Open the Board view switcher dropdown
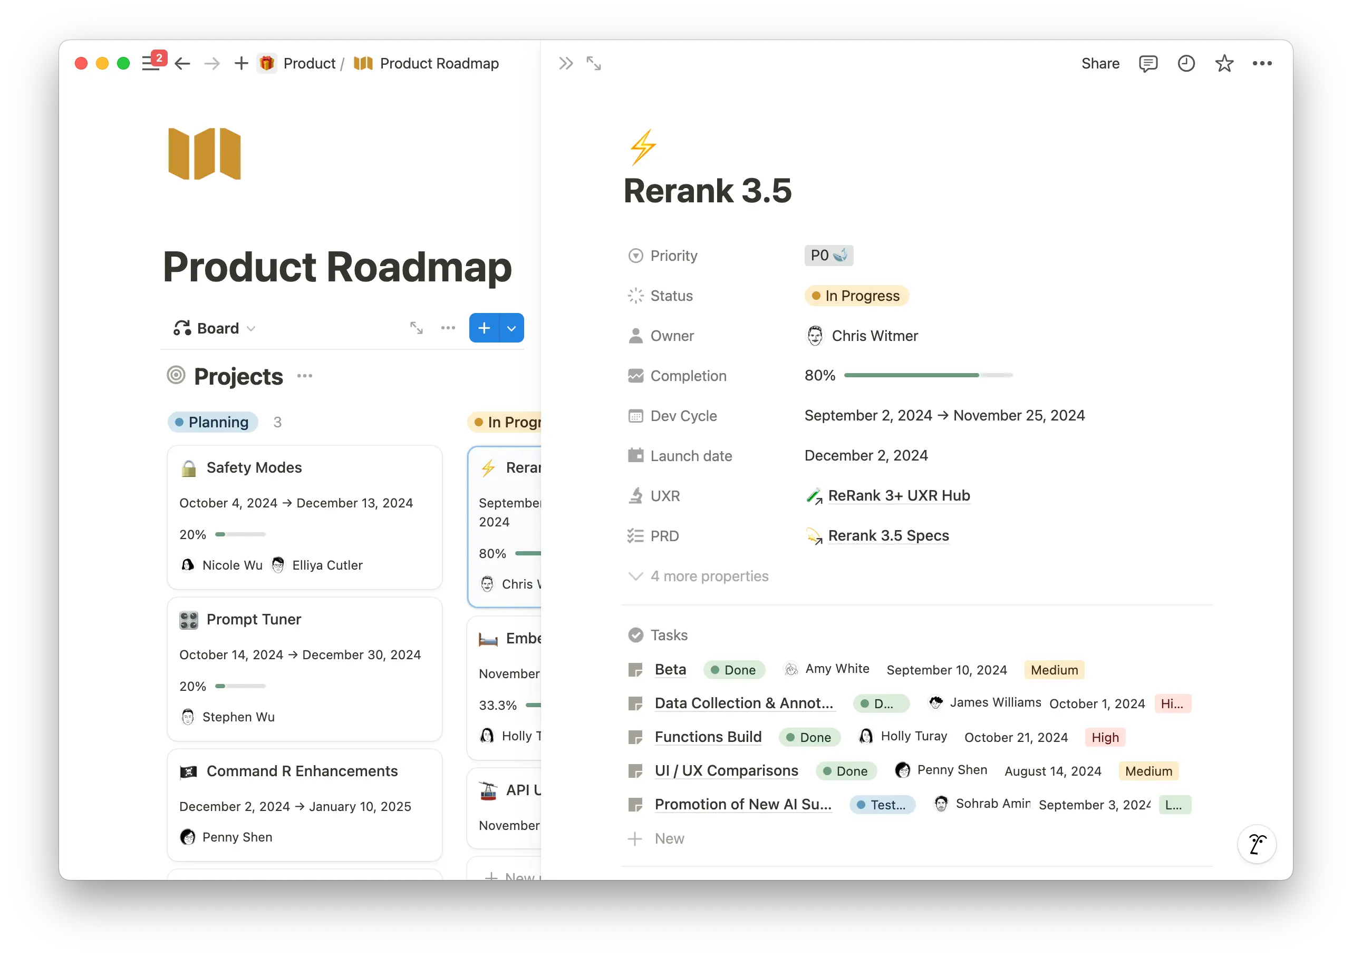 click(x=252, y=328)
